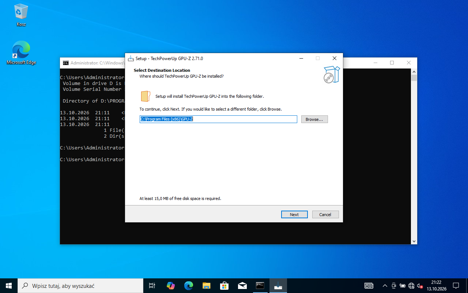Screen dimensions: 468x293
Task: Show hidden system tray icons
Action: (x=385, y=286)
